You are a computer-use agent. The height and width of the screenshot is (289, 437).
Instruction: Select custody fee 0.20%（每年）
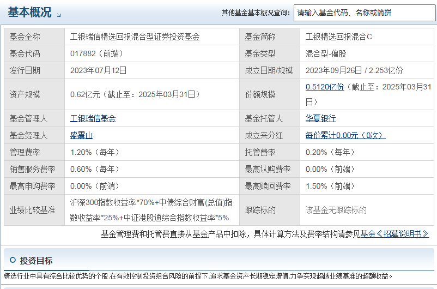(331, 152)
